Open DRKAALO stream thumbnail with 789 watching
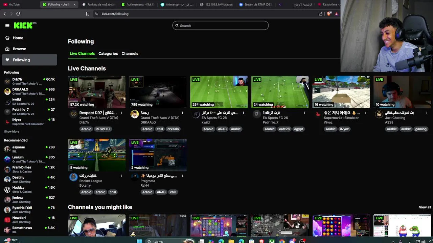The image size is (433, 243). [x=158, y=92]
